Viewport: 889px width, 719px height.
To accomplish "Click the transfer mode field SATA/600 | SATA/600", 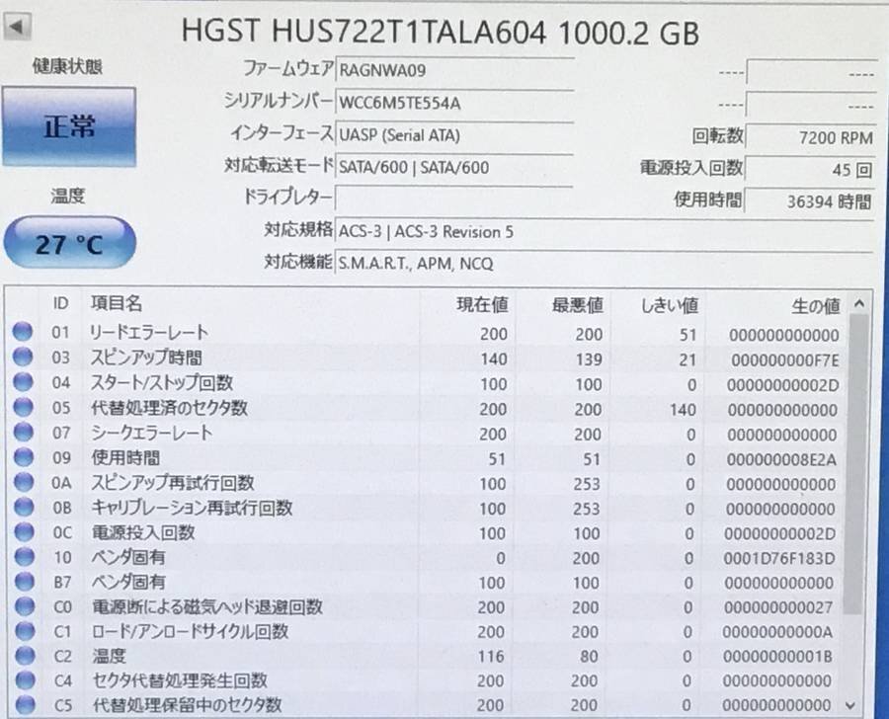I will point(454,167).
